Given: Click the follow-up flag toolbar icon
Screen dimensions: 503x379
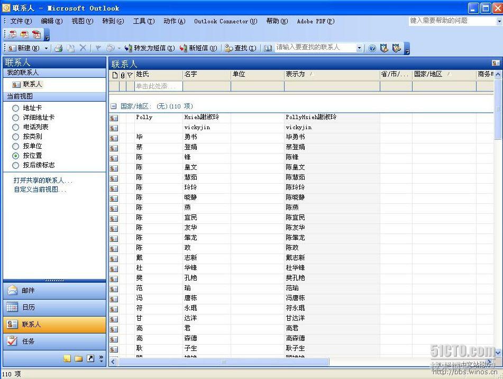Looking at the screenshot, I should pos(98,48).
